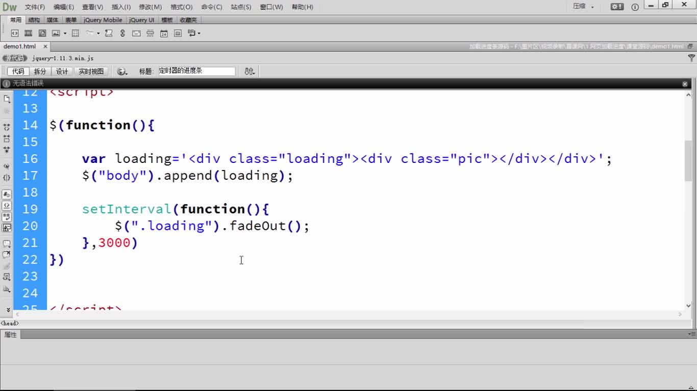Open the Image icon dropdown arrow

65,34
